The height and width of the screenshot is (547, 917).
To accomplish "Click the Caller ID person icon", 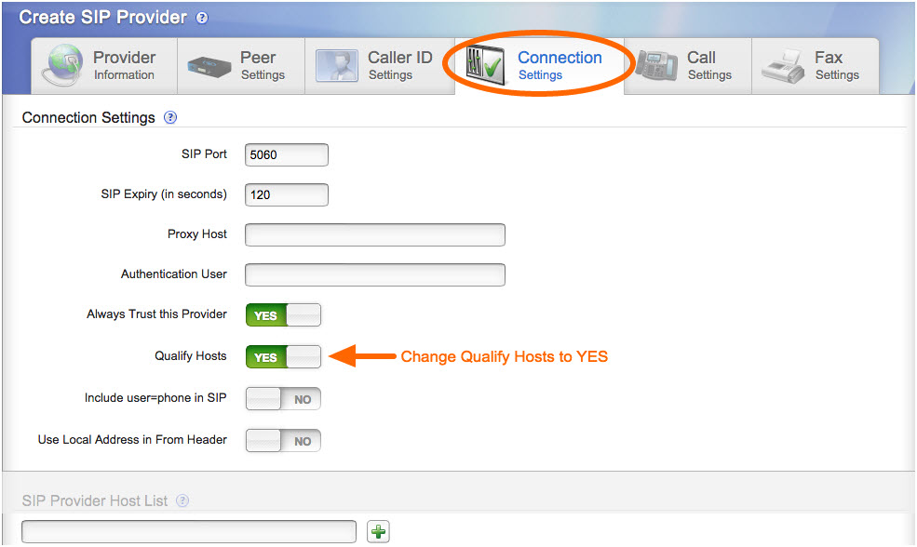I will click(x=336, y=65).
